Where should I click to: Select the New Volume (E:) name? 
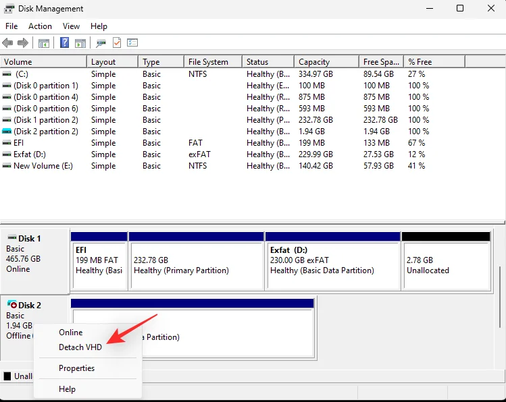(43, 166)
